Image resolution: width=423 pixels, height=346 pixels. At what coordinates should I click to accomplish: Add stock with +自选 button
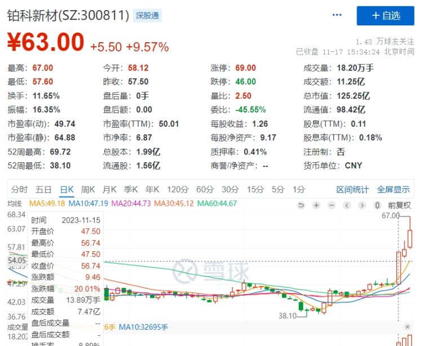tap(386, 16)
